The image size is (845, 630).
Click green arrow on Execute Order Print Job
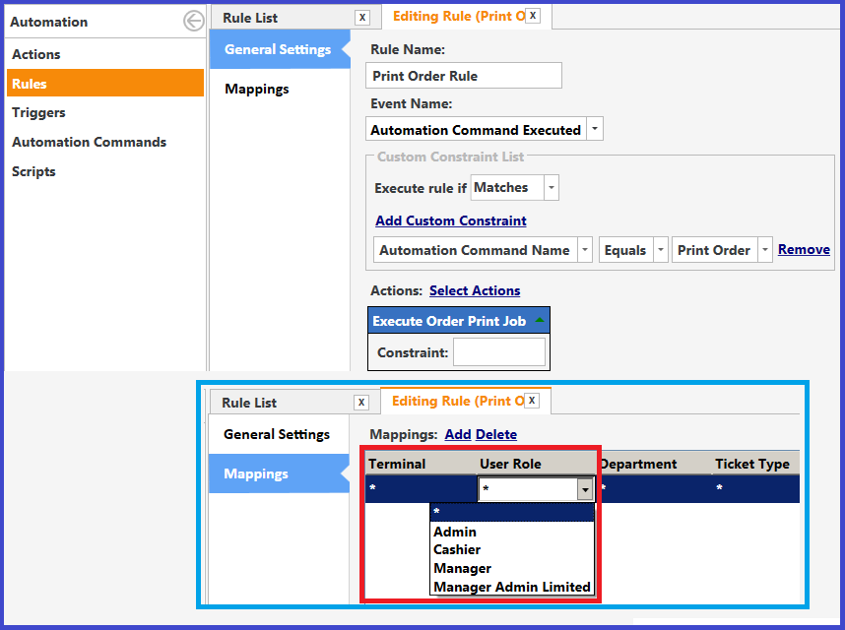pos(539,321)
